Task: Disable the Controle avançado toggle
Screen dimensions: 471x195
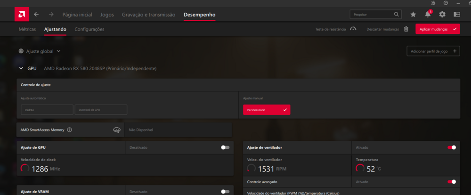Action: (452, 182)
